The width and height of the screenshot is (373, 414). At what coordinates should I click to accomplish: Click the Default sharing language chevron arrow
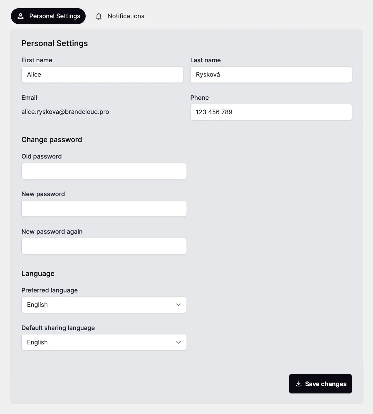coord(179,342)
